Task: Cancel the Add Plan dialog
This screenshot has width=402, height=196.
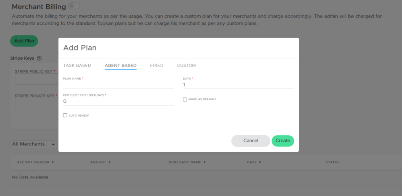Action: 251,141
